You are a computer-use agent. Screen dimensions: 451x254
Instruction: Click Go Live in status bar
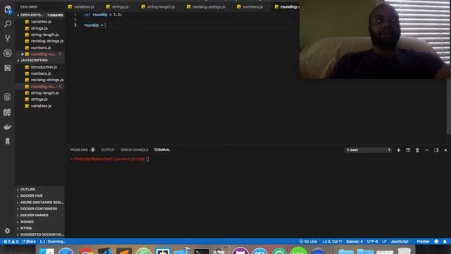pyautogui.click(x=308, y=241)
